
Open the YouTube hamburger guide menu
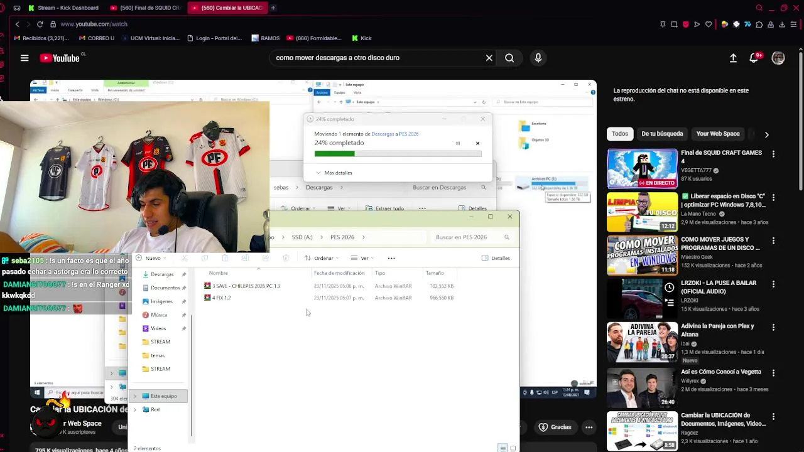click(24, 58)
